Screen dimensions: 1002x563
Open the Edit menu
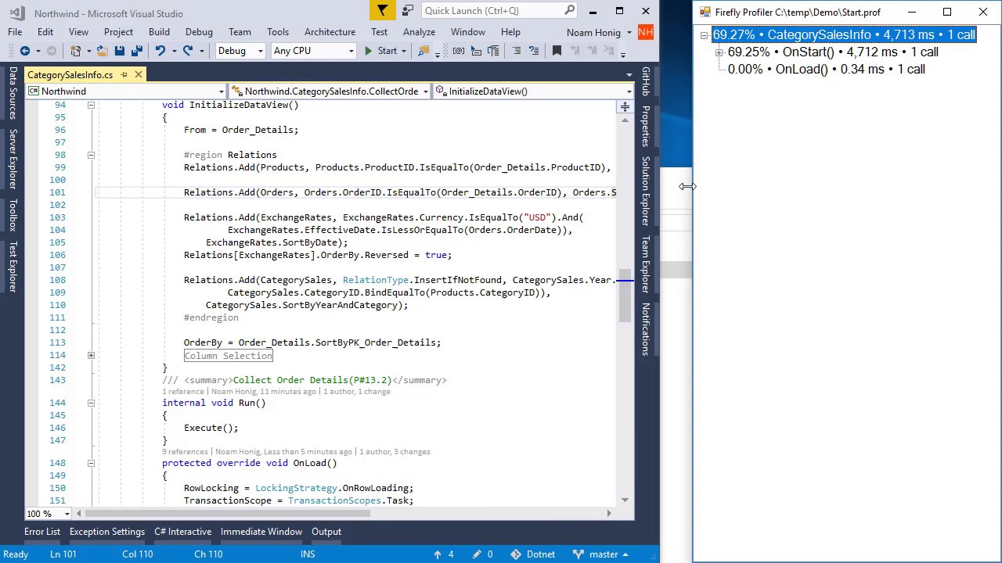pyautogui.click(x=45, y=32)
